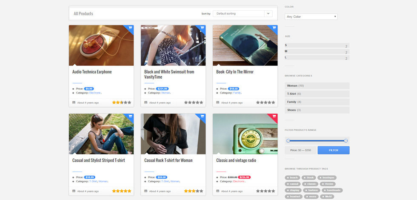Viewport: 417px width, 200px height.
Task: Browse the T-Shirt (6) category
Action: [317, 94]
